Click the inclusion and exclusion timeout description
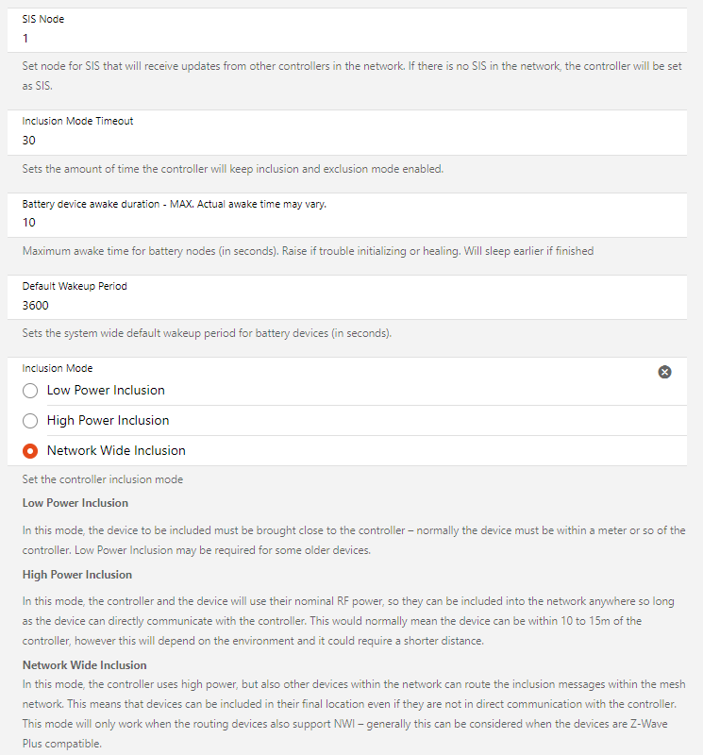 [x=233, y=169]
